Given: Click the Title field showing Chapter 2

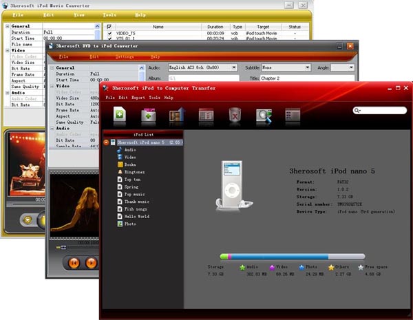Looking at the screenshot, I should [x=307, y=78].
